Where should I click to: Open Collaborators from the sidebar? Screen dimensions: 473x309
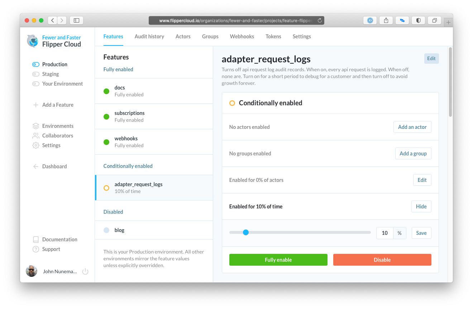(58, 135)
